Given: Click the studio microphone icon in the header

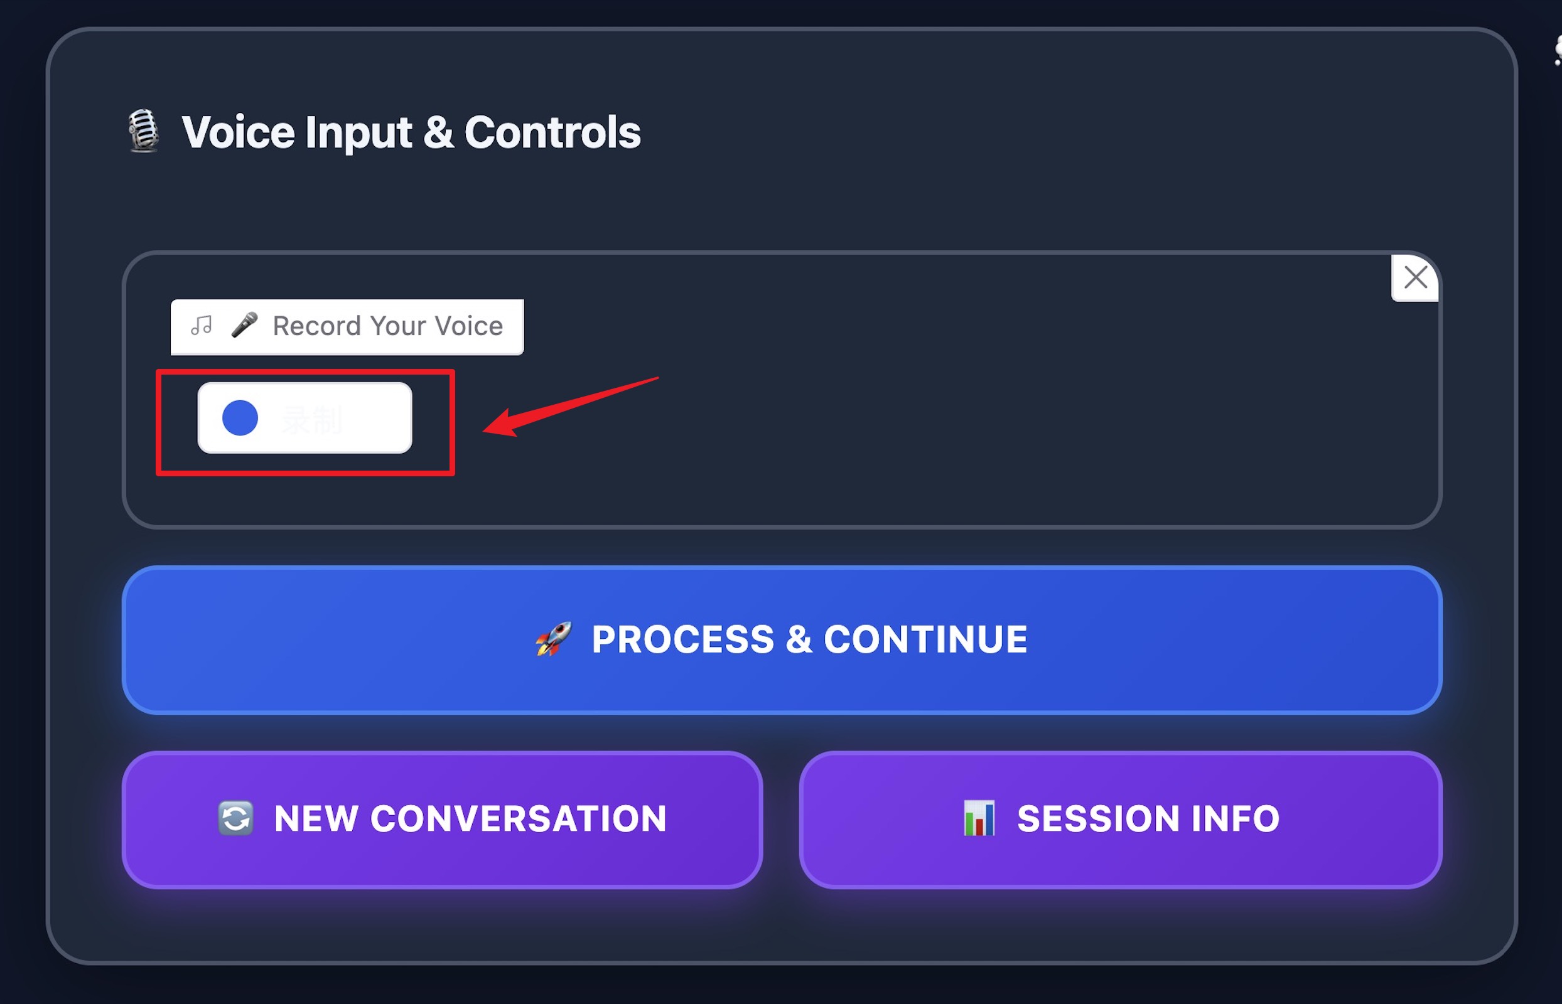Looking at the screenshot, I should point(143,131).
